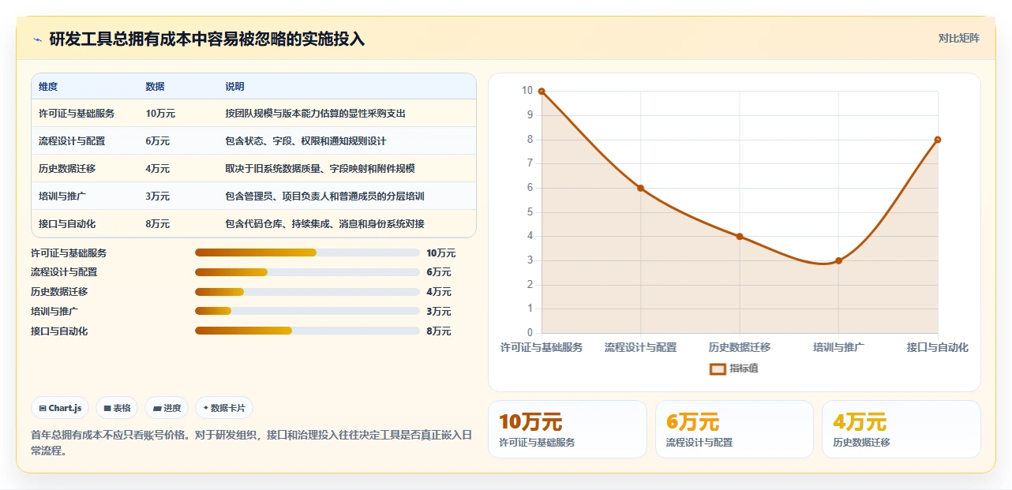The width and height of the screenshot is (1012, 490).
Task: Click the chart data point for 历史数据迁移
Action: (740, 236)
